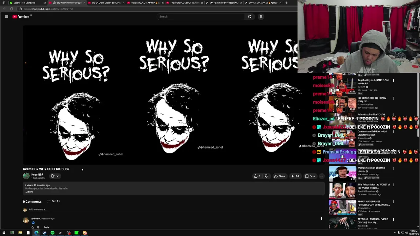Open the volume icon in system tray

coord(407,233)
